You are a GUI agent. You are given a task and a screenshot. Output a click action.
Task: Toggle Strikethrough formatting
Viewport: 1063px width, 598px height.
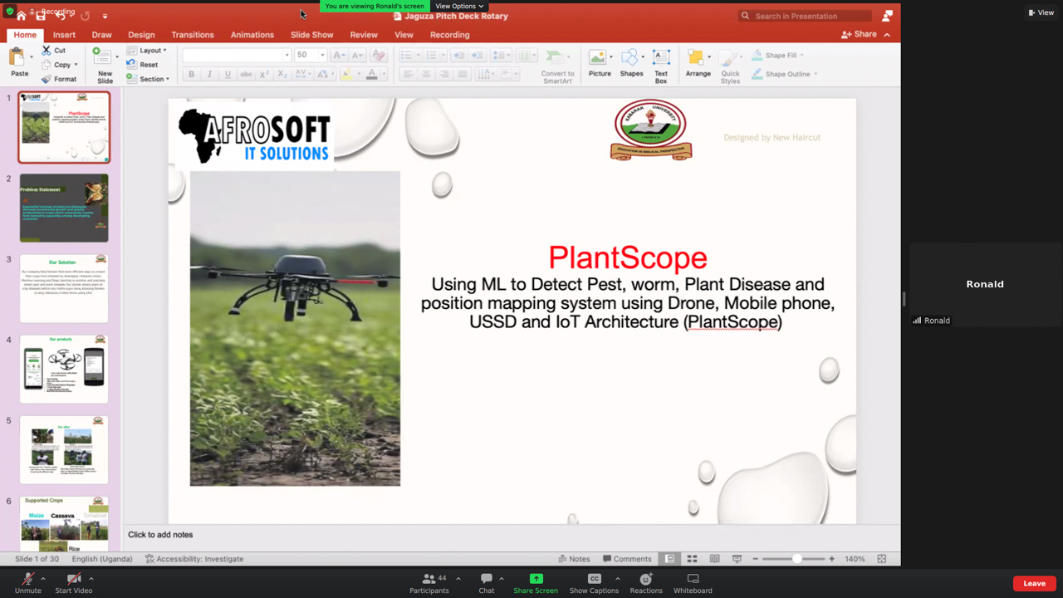246,74
